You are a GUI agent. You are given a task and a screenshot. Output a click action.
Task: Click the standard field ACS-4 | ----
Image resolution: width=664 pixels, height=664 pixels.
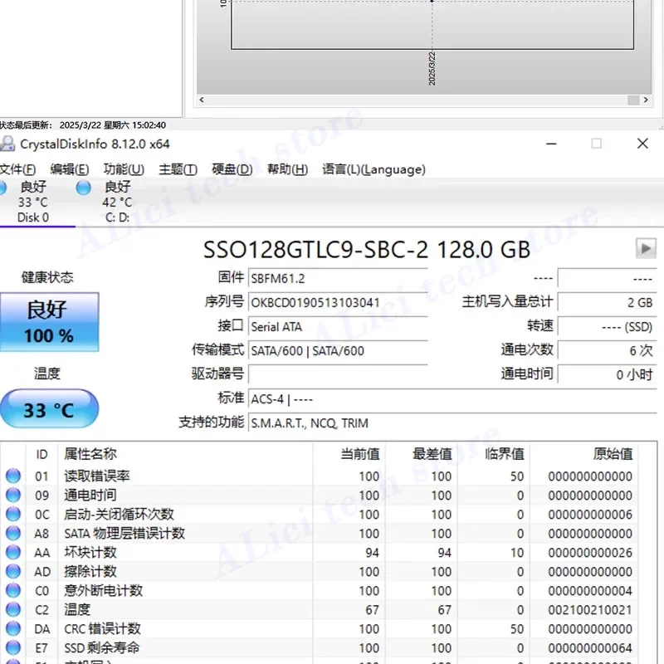click(x=452, y=399)
